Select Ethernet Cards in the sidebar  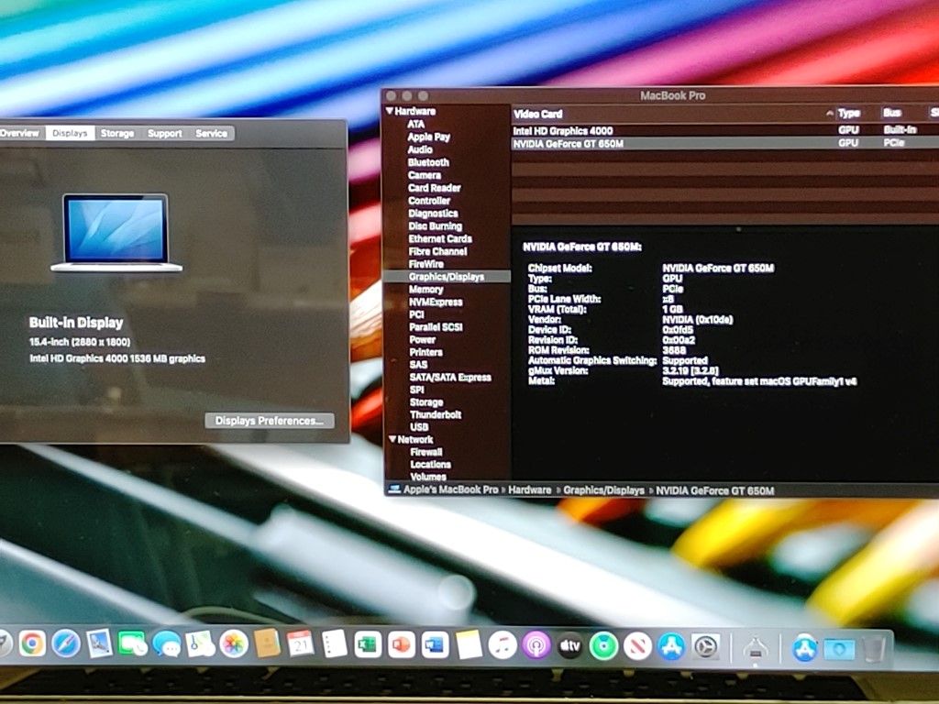440,238
